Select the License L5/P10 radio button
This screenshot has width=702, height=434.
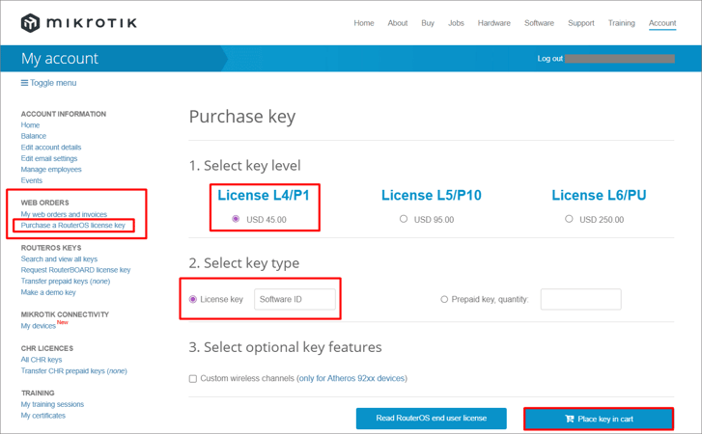[404, 219]
